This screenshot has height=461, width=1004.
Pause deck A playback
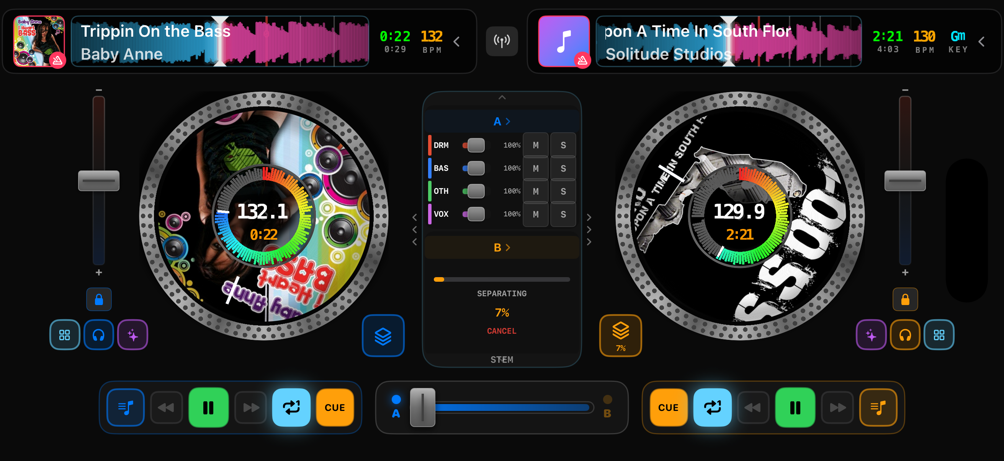coord(209,407)
